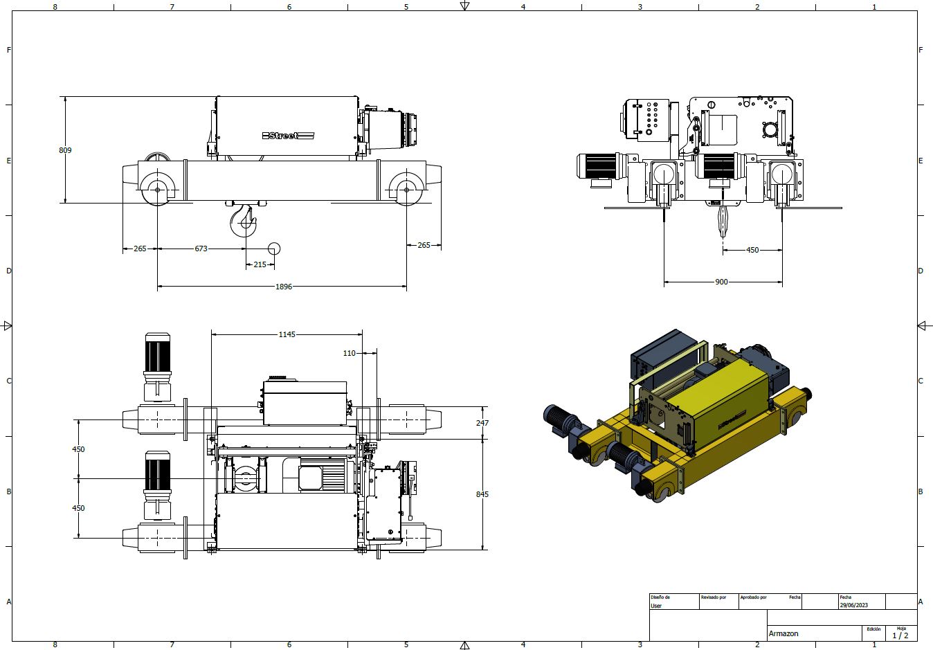Click the bottom centering mark on the border
This screenshot has width=933, height=650.
pyautogui.click(x=465, y=645)
